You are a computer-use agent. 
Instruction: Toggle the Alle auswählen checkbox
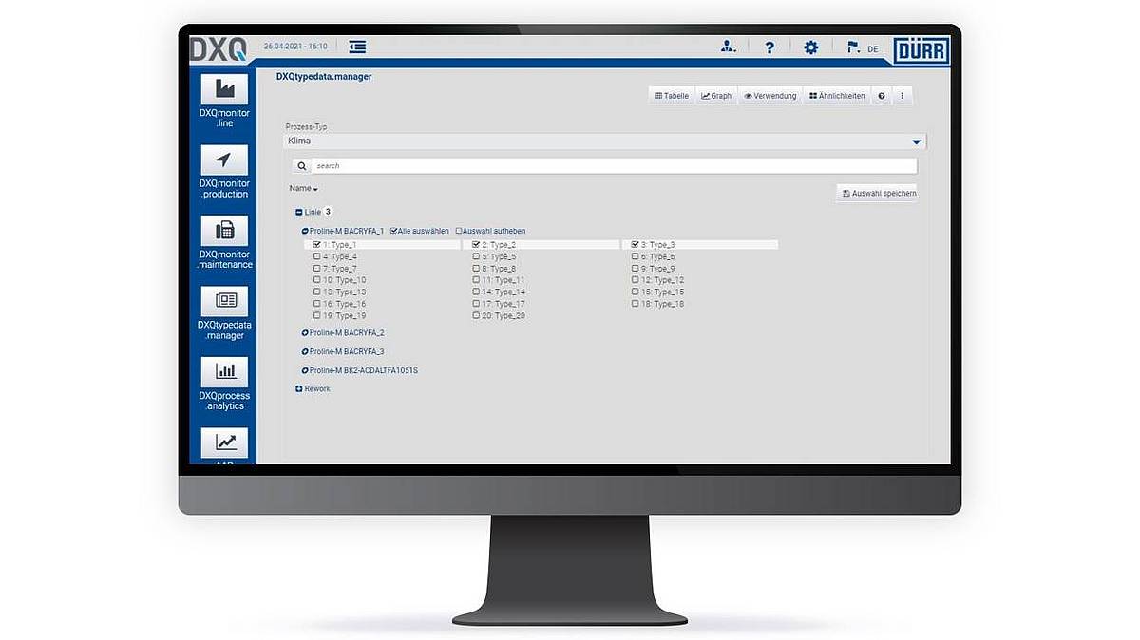tap(394, 231)
